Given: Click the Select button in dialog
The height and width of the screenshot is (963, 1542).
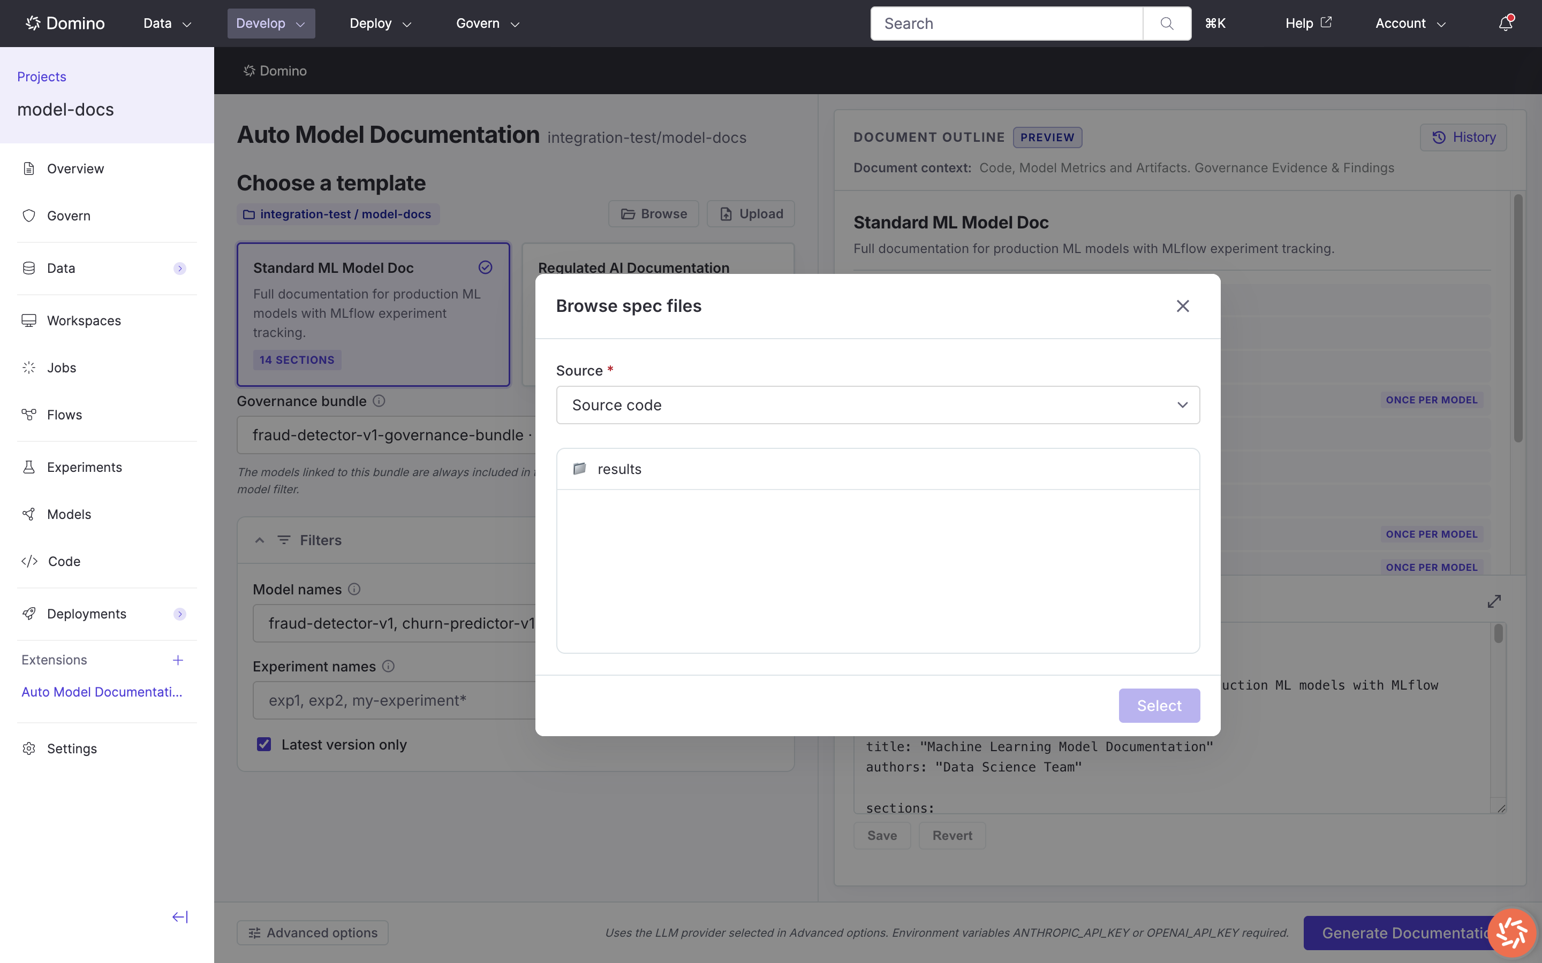Looking at the screenshot, I should pyautogui.click(x=1159, y=706).
